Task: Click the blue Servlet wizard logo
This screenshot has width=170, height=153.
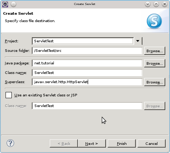Action: 154,21
